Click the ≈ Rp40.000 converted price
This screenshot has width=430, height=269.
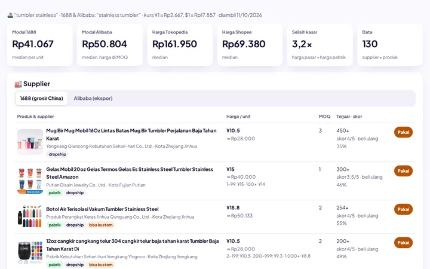241,177
